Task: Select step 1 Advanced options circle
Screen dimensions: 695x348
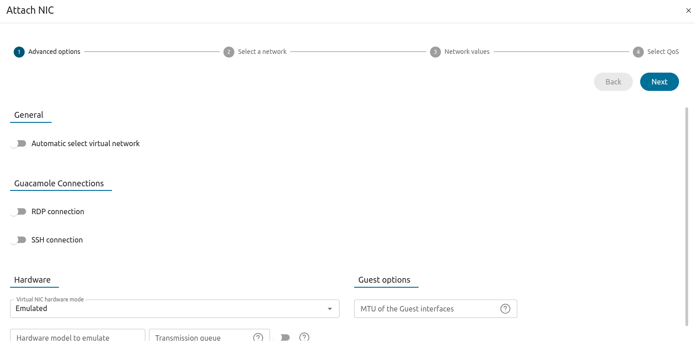Action: coord(19,52)
